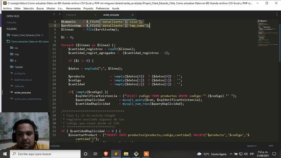Expand the img folder
Viewport: 281px width, 158px height.
17,54
